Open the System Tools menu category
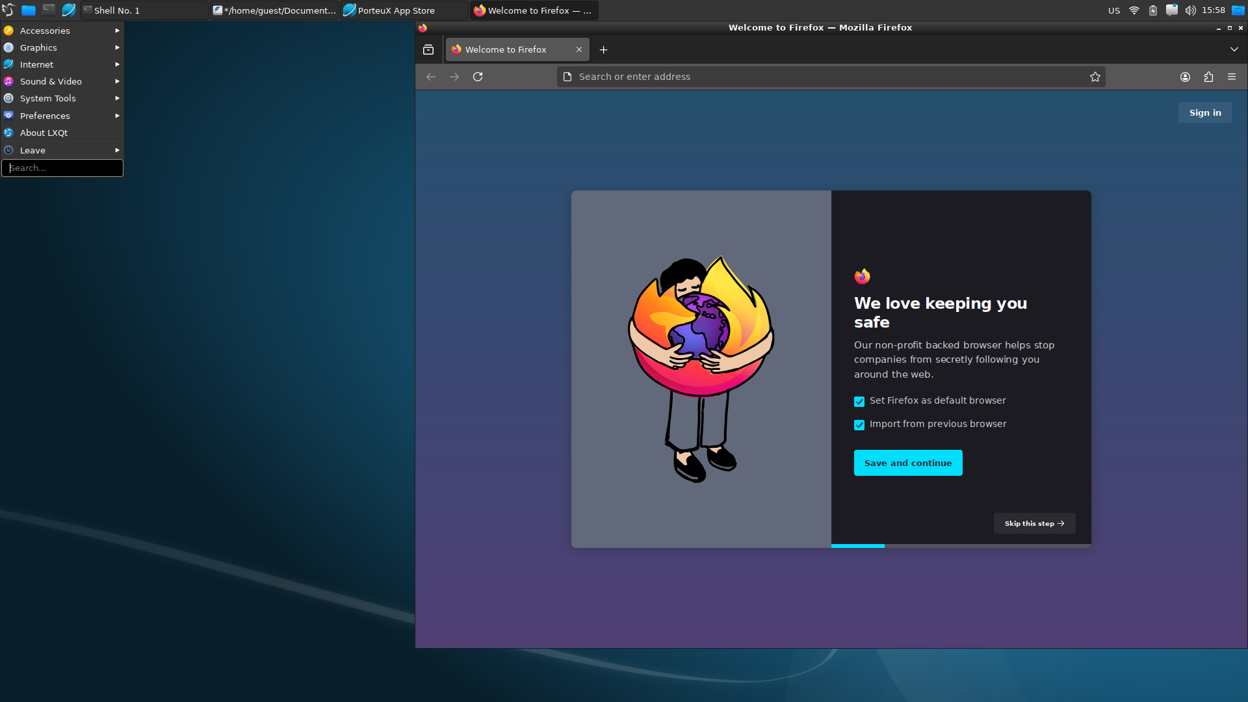Screen dimensions: 1248x702 [62, 98]
